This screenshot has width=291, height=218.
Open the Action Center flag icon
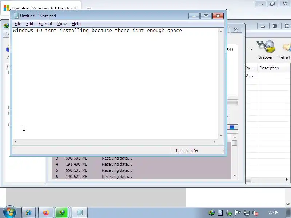(x=238, y=213)
